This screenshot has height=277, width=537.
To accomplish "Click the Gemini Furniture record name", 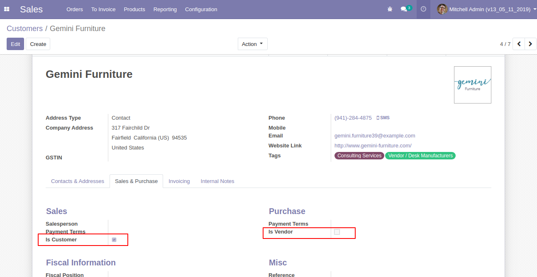I will (x=89, y=74).
